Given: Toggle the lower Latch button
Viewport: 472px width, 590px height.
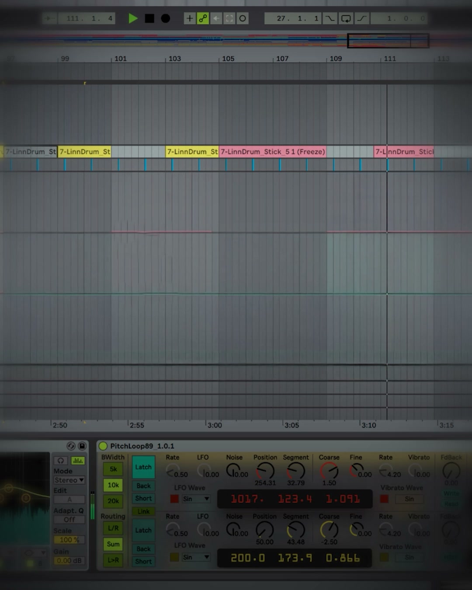Looking at the screenshot, I should (x=143, y=530).
